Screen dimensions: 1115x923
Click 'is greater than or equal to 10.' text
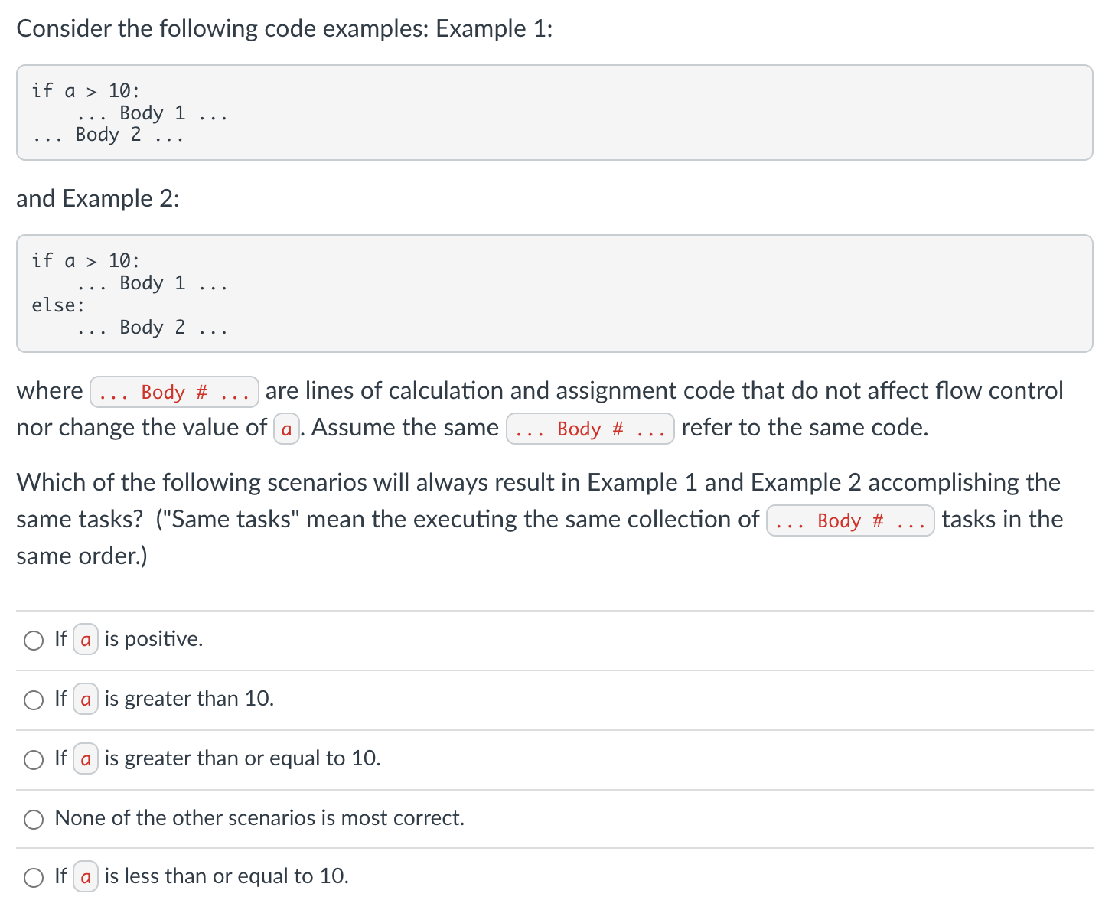pyautogui.click(x=243, y=758)
